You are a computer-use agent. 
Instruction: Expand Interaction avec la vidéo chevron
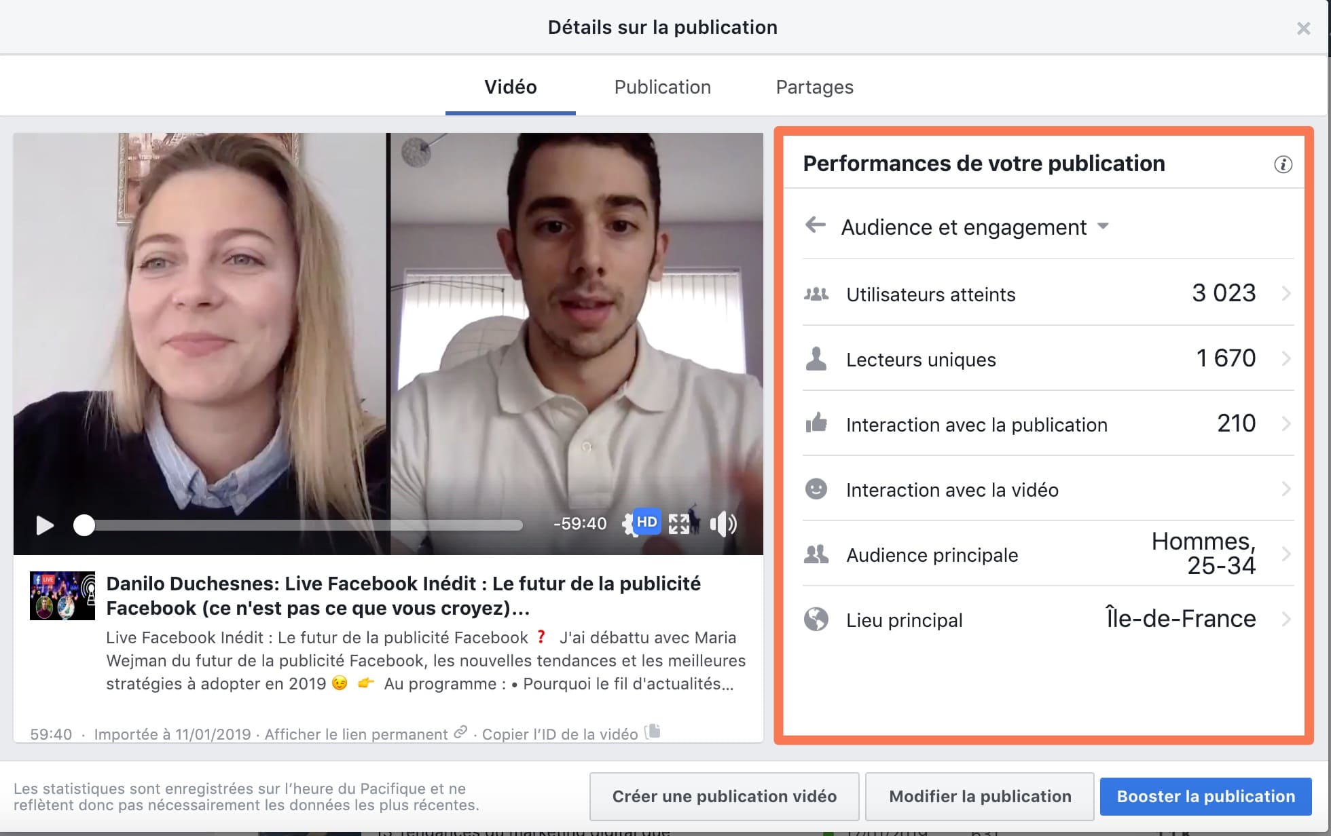tap(1286, 489)
